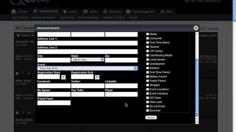The width and height of the screenshot is (236, 132).
Task: Click the Address Line 2 field
Action: pos(87,52)
